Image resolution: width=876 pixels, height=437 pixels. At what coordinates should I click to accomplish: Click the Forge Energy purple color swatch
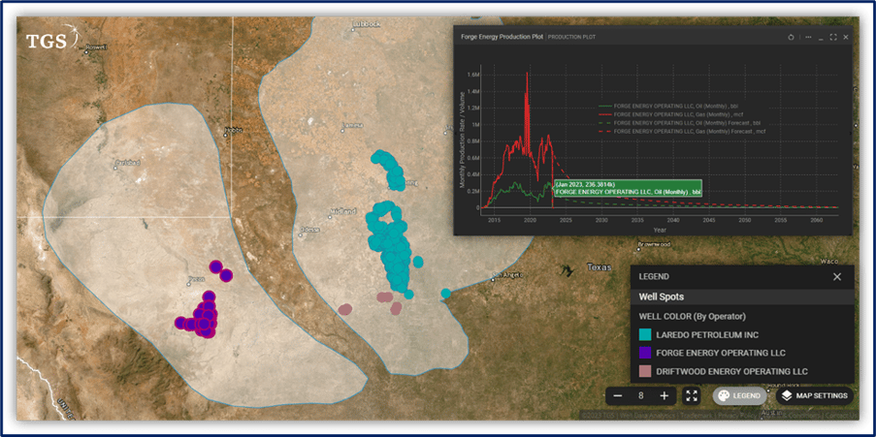tap(645, 353)
